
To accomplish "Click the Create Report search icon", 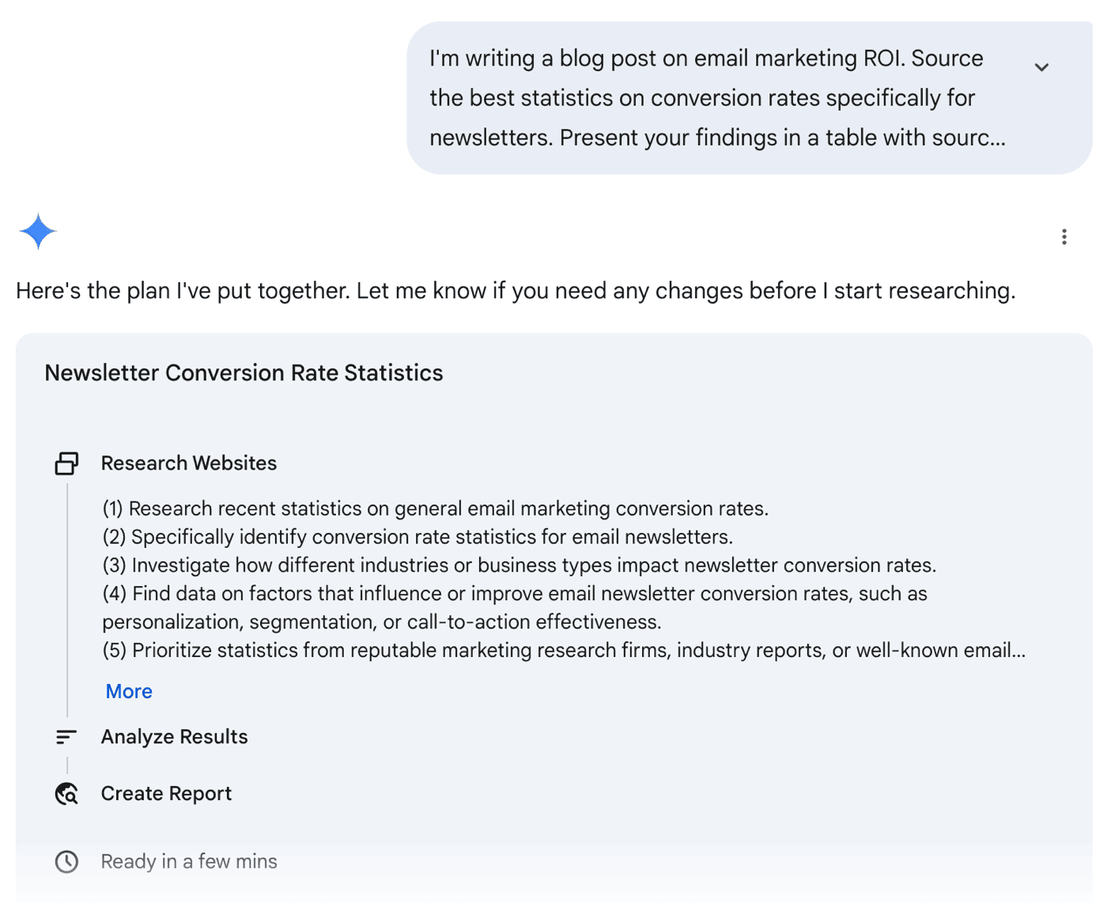I will (x=66, y=793).
